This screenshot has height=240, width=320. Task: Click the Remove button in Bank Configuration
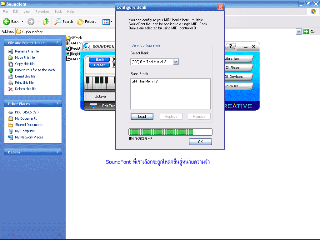199,117
